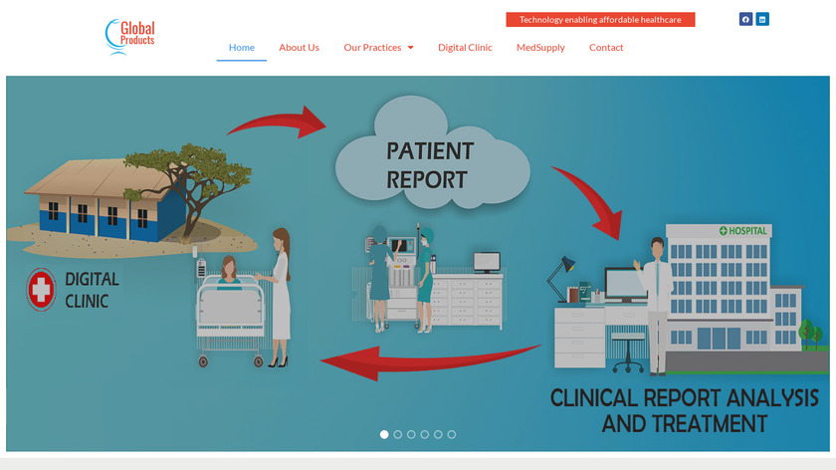Click the Global Products logo
This screenshot has width=836, height=470.
pyautogui.click(x=130, y=37)
